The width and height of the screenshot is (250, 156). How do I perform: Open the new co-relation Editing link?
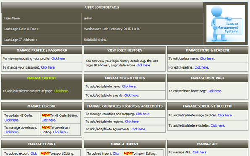click(60, 132)
